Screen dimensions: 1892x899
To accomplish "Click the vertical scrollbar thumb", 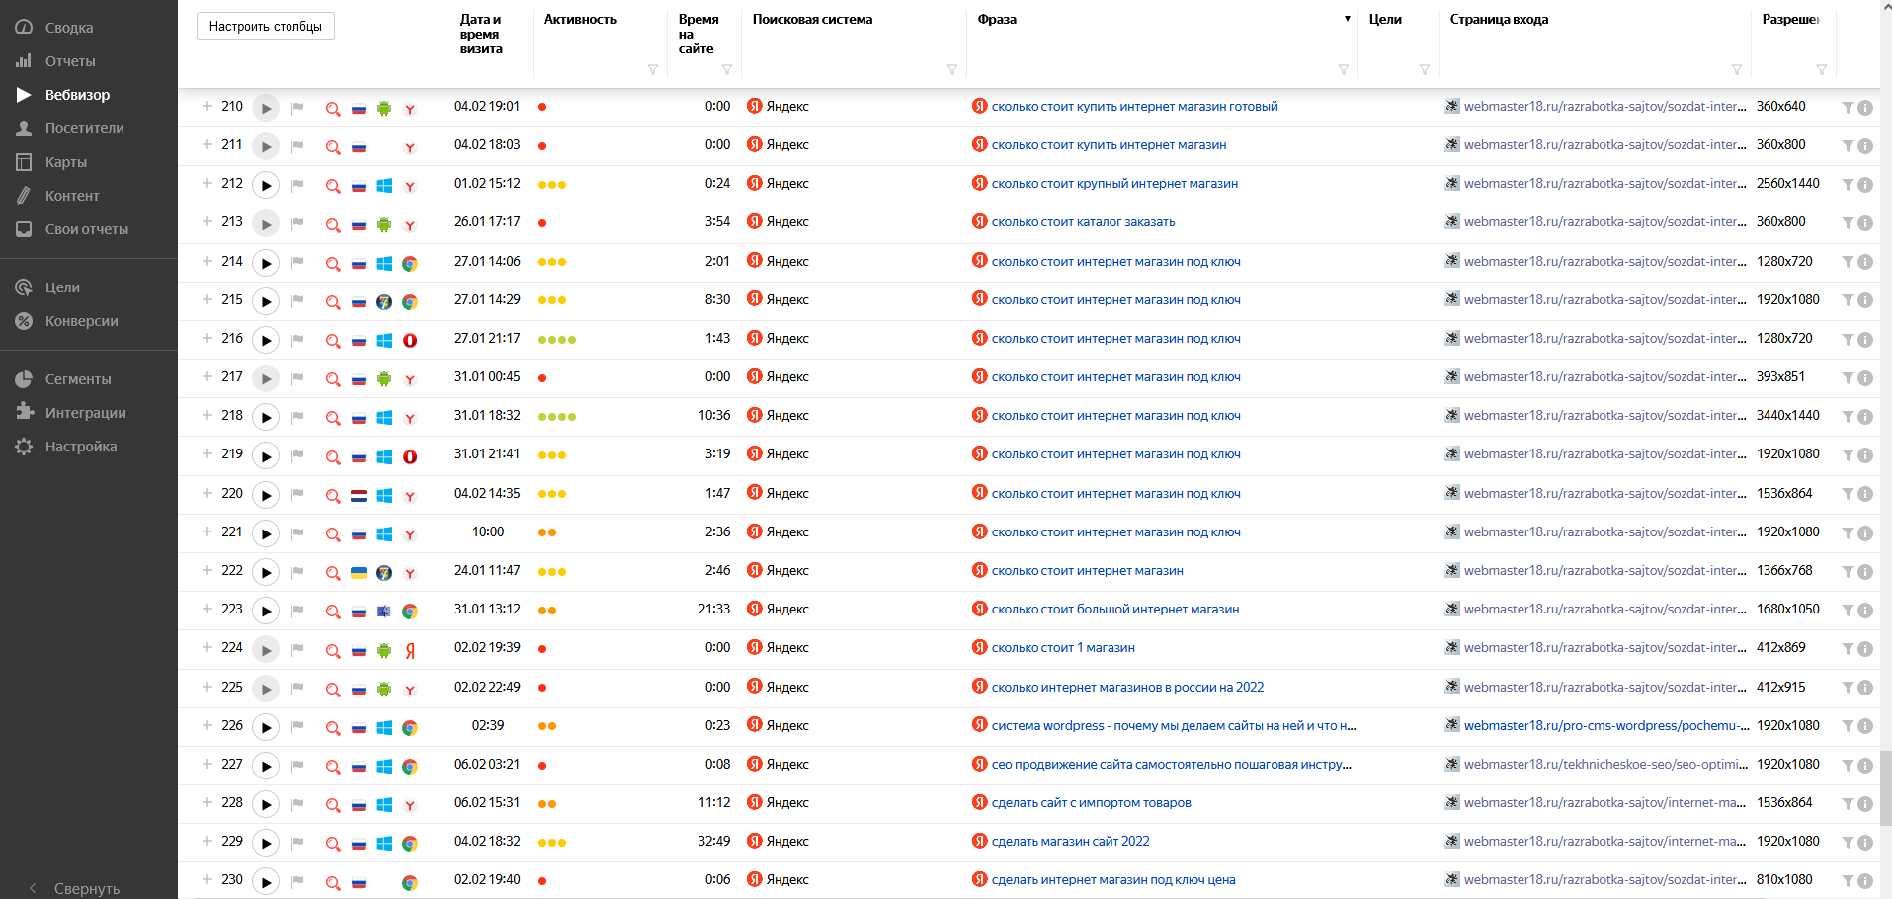I will coord(1885,787).
